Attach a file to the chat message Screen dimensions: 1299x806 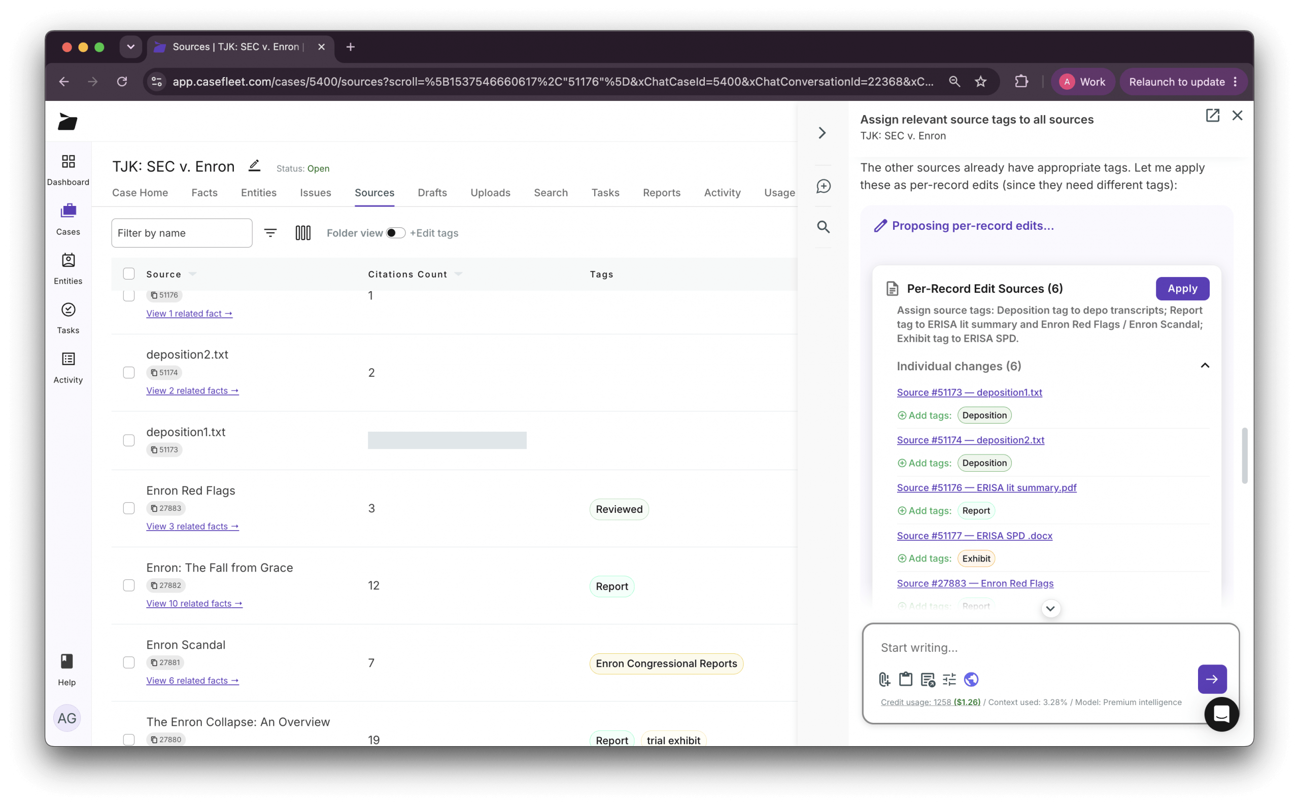884,679
